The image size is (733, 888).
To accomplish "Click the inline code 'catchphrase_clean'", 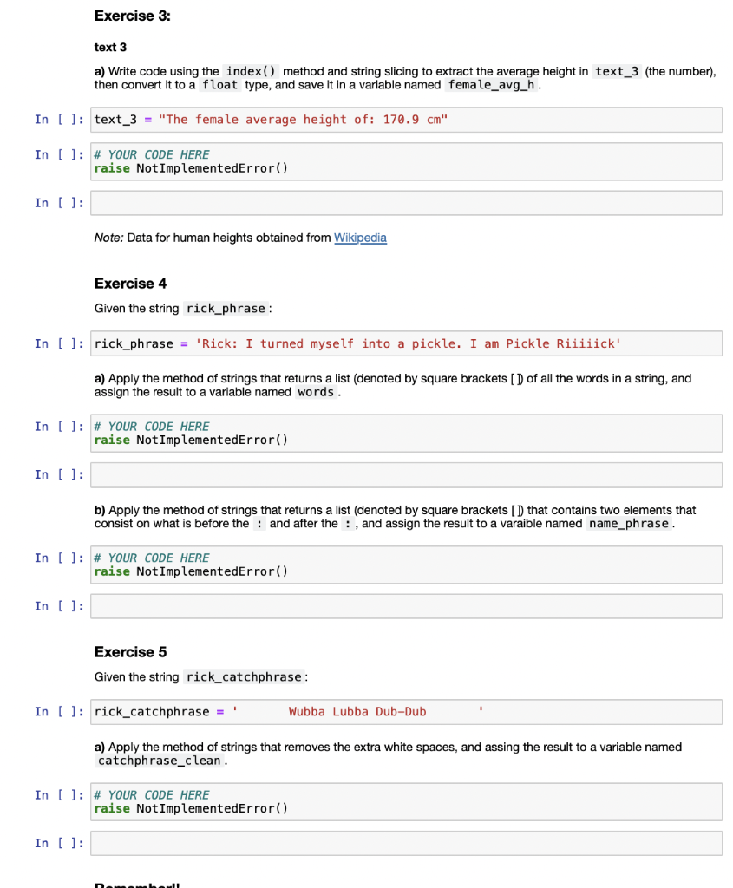I will (x=159, y=761).
